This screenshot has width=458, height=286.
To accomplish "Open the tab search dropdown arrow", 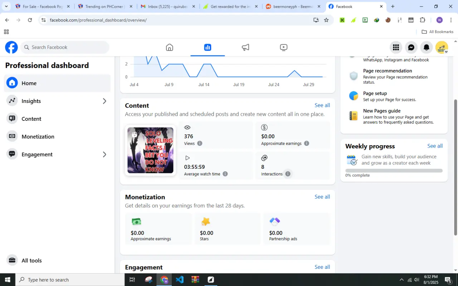I will (6, 6).
